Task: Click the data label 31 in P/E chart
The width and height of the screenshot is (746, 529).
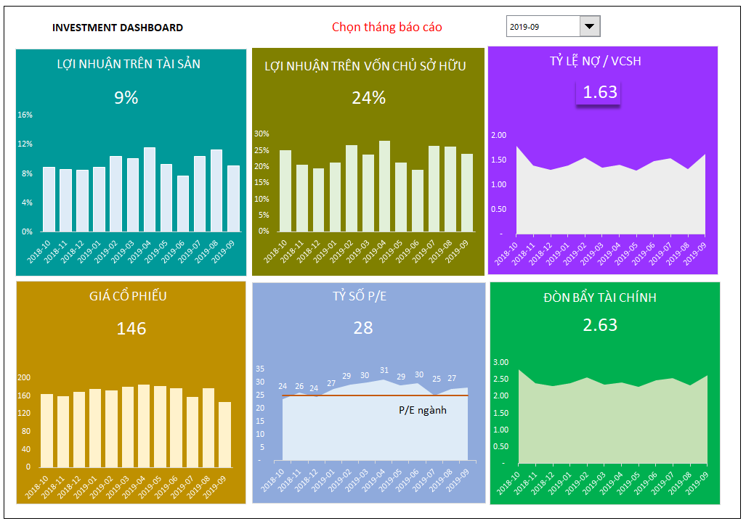Action: (x=384, y=370)
